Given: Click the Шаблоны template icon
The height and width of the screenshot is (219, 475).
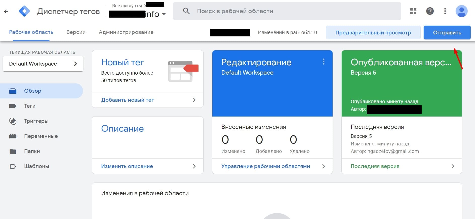Looking at the screenshot, I should point(13,166).
